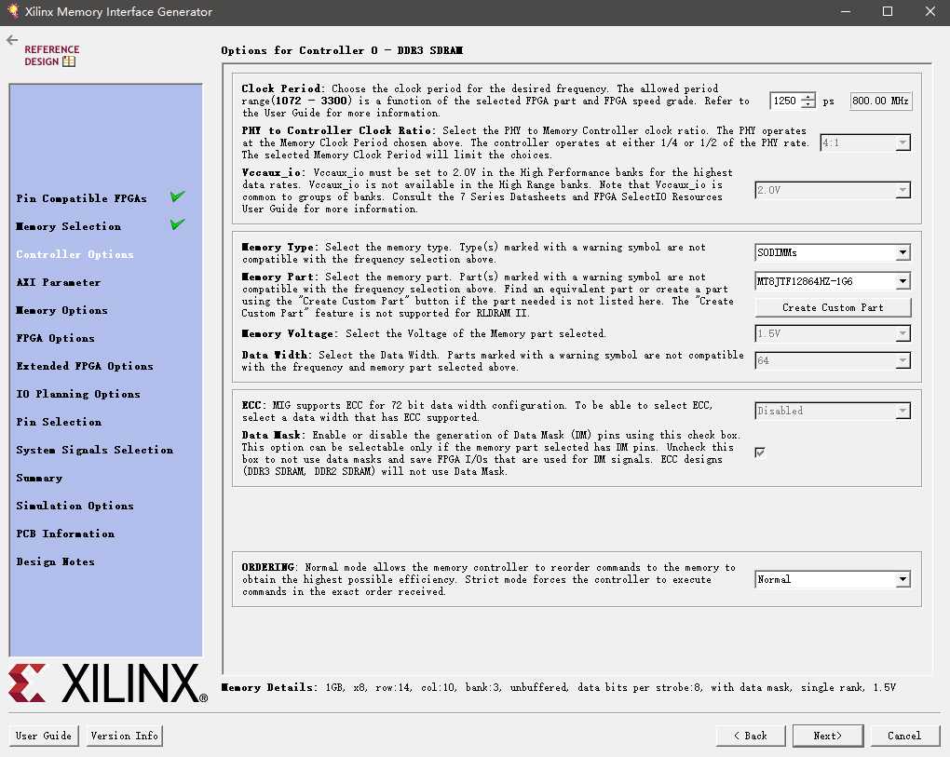Click REFERENCE DESIGN link text
The image size is (950, 757).
[x=51, y=55]
